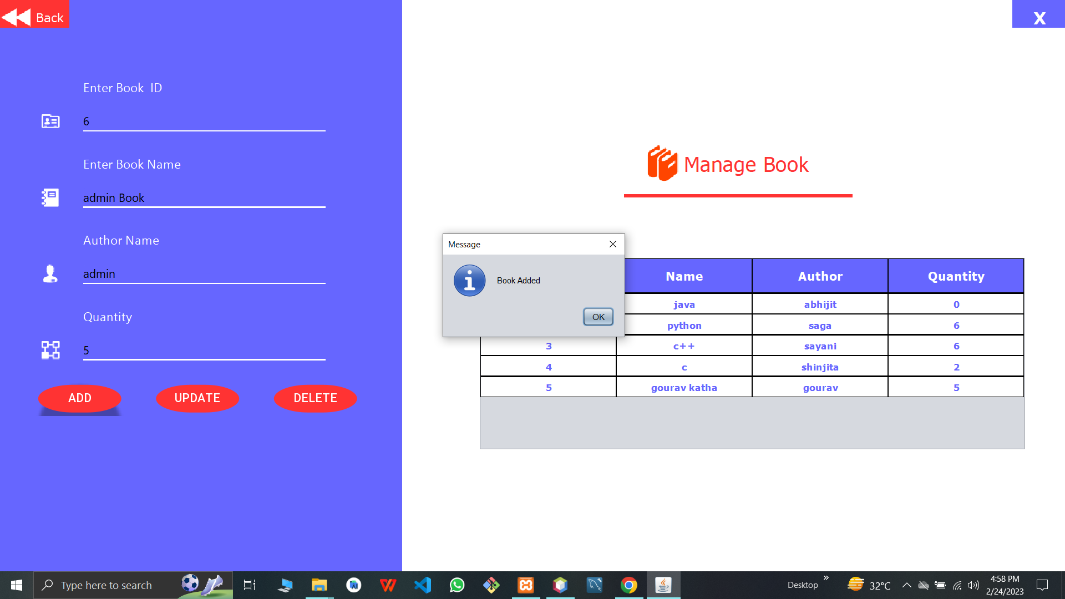The width and height of the screenshot is (1065, 599).
Task: Open WhatsApp from the taskbar
Action: tap(457, 585)
